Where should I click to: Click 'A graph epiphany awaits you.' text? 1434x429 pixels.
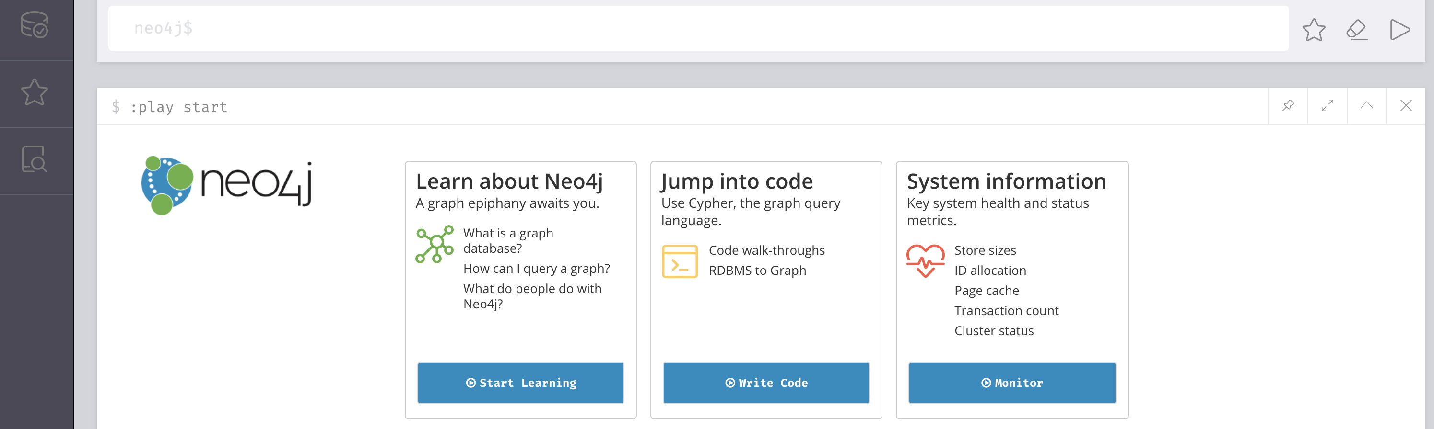click(x=507, y=203)
